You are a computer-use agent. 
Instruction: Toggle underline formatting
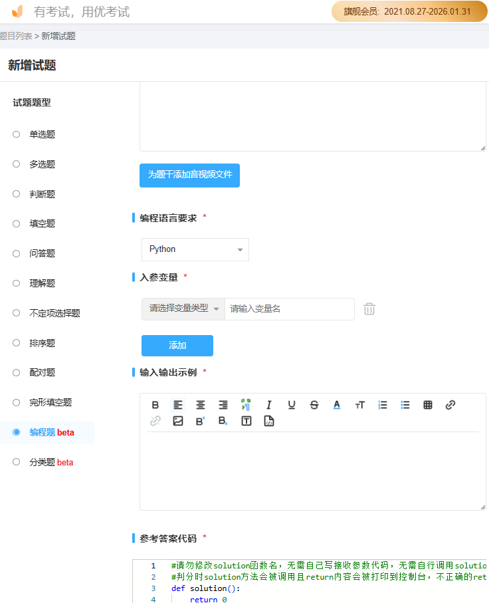(292, 405)
